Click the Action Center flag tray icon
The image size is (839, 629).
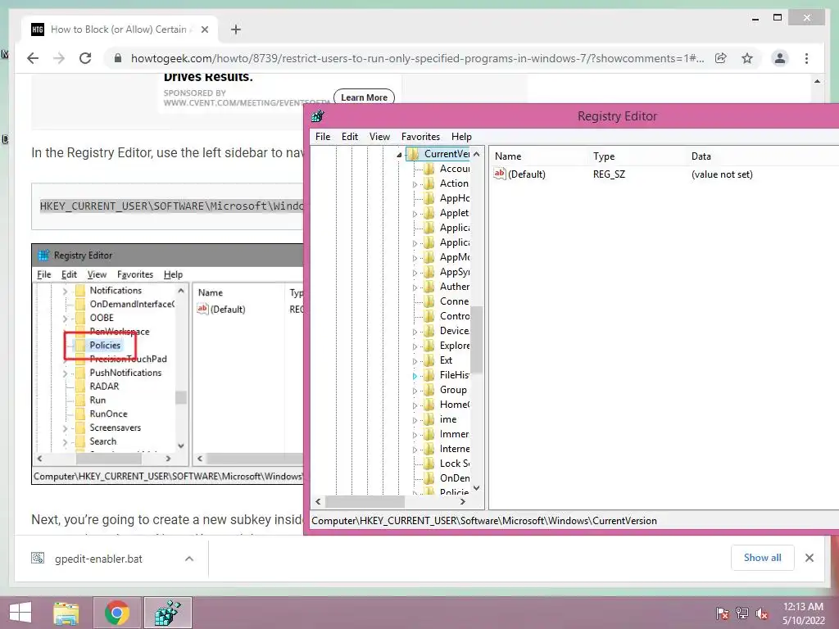(x=722, y=613)
